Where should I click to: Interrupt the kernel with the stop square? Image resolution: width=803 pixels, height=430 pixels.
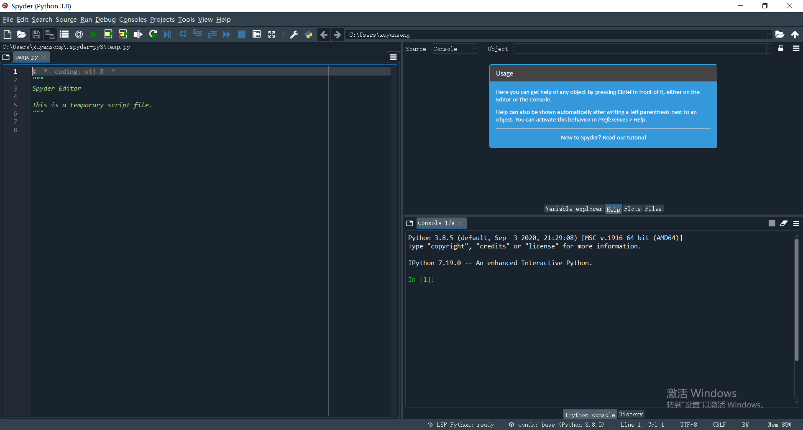click(x=772, y=223)
